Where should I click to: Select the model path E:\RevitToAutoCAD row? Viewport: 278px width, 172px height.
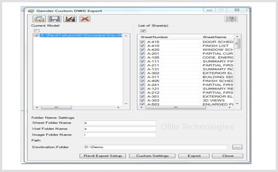point(82,35)
